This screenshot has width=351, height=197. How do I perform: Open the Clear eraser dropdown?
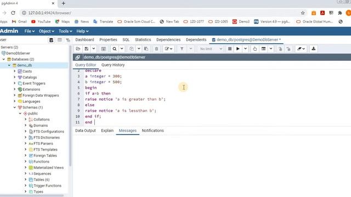(x=301, y=49)
